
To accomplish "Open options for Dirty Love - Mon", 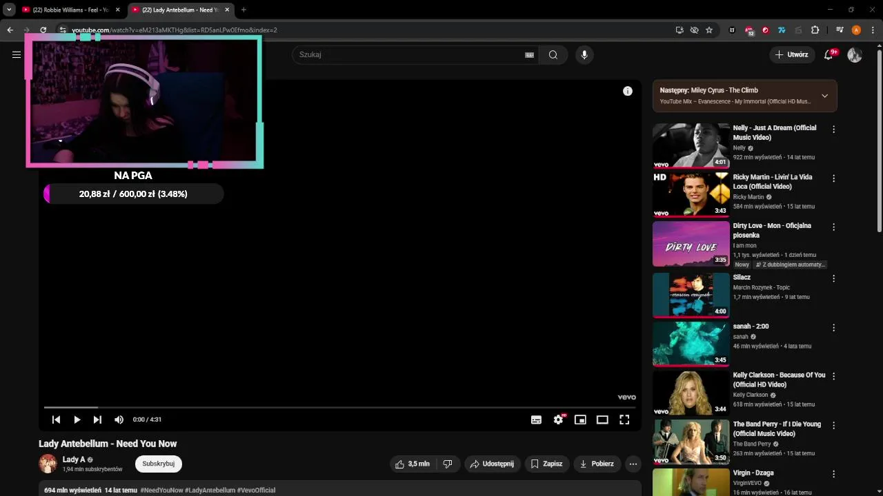I will (833, 227).
